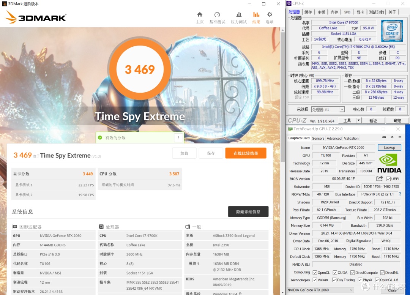Image resolution: width=410 pixels, height=295 pixels.
Task: Switch to CPU-Z cache (缓存) tab
Action: 308,12
